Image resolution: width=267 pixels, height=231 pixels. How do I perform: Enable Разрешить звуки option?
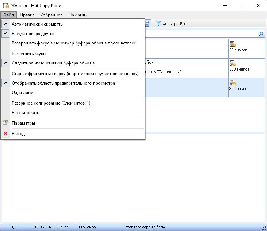click(x=73, y=54)
